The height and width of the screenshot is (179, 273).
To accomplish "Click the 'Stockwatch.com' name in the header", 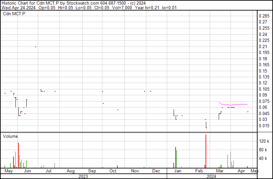I will click(83, 3).
